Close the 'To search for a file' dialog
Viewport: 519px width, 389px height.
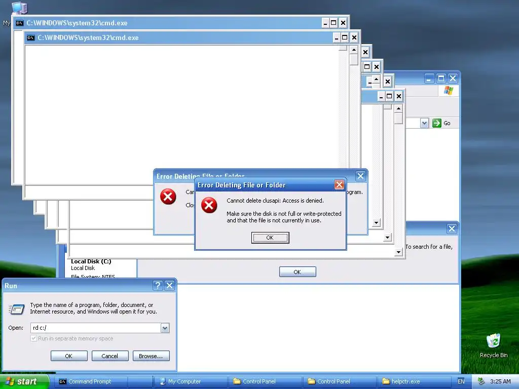coord(452,228)
